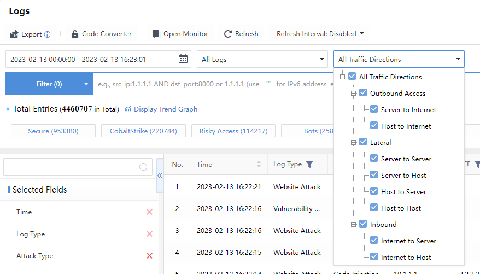480x274 pixels.
Task: Uncheck All Traffic Directions checkbox
Action: point(352,76)
